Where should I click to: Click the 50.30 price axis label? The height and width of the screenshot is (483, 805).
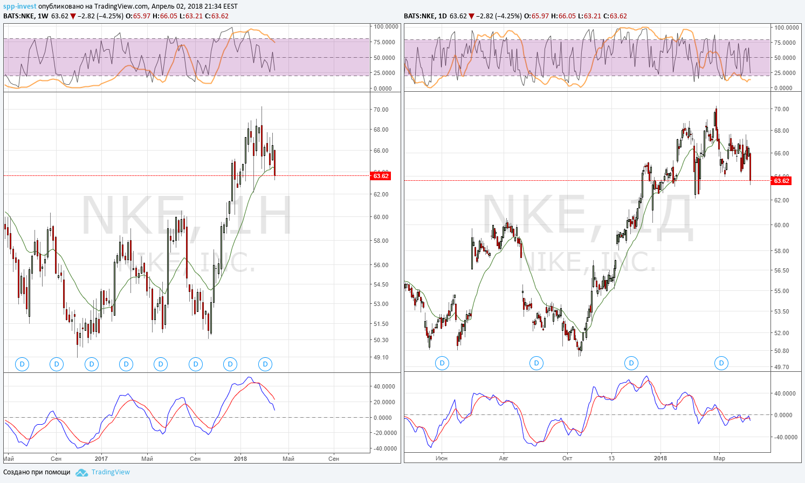381,340
